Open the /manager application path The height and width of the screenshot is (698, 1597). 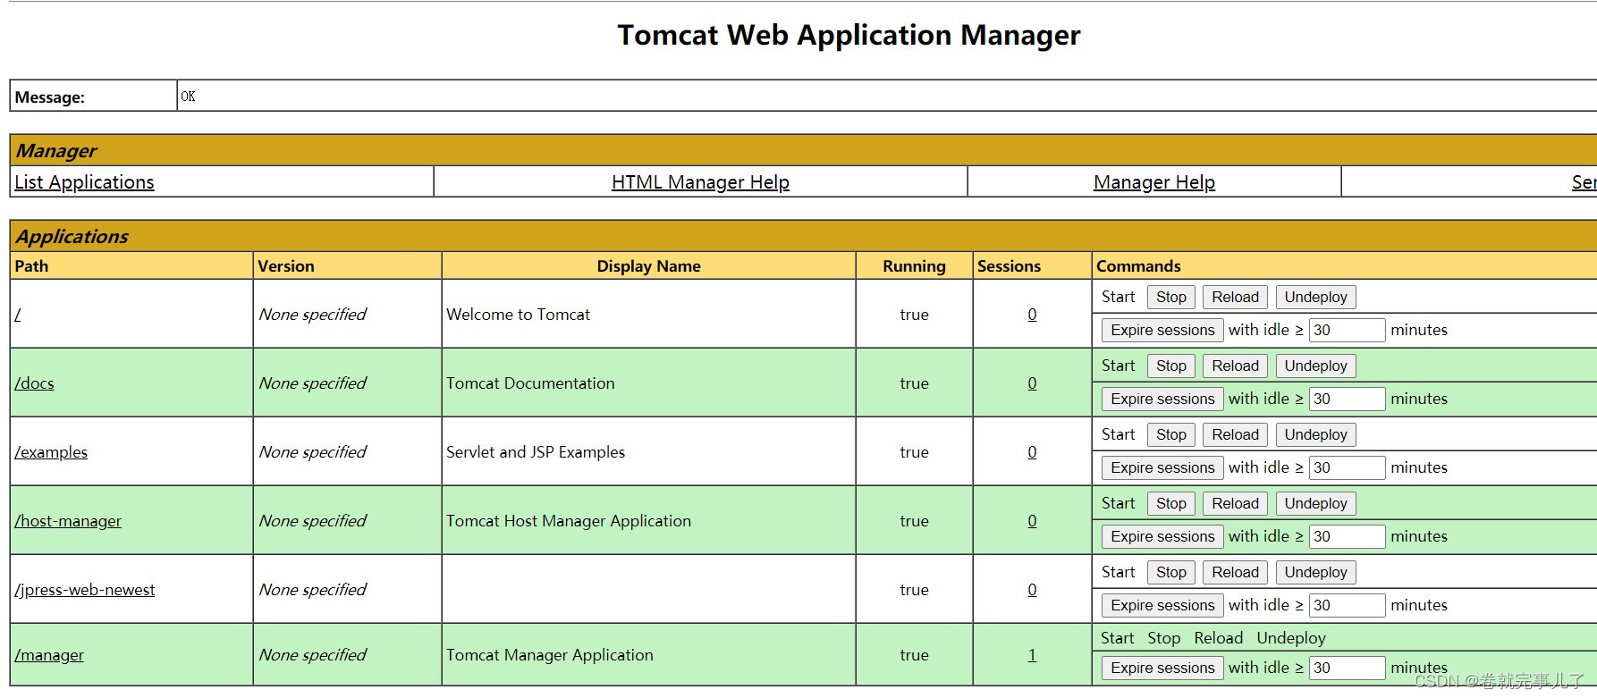49,655
